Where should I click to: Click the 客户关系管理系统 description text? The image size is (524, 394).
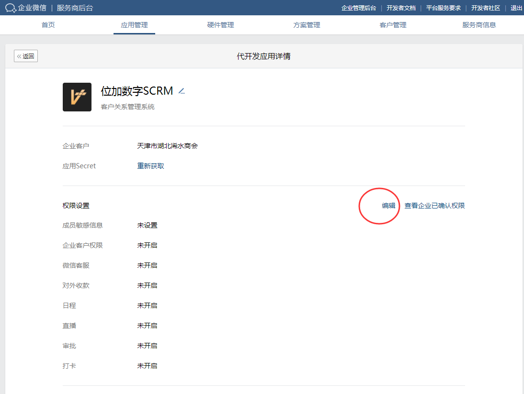tap(128, 107)
